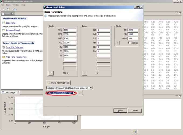Screen dimensions: 183x135
Task: Click the A5s cell in range grid
Action: (x=153, y=23)
